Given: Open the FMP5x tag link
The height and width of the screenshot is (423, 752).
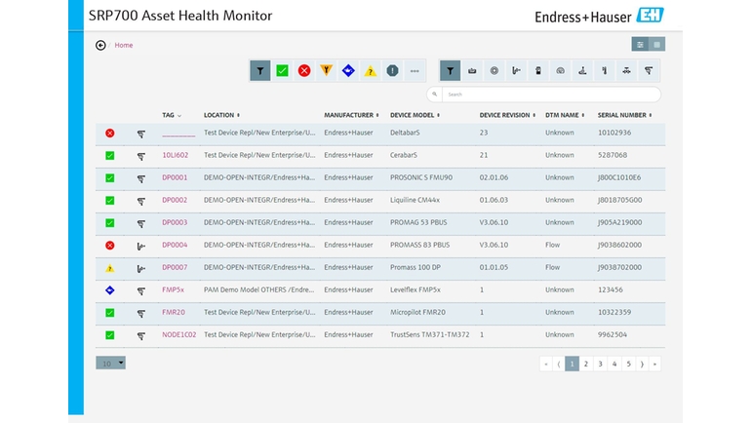Looking at the screenshot, I should [x=174, y=289].
